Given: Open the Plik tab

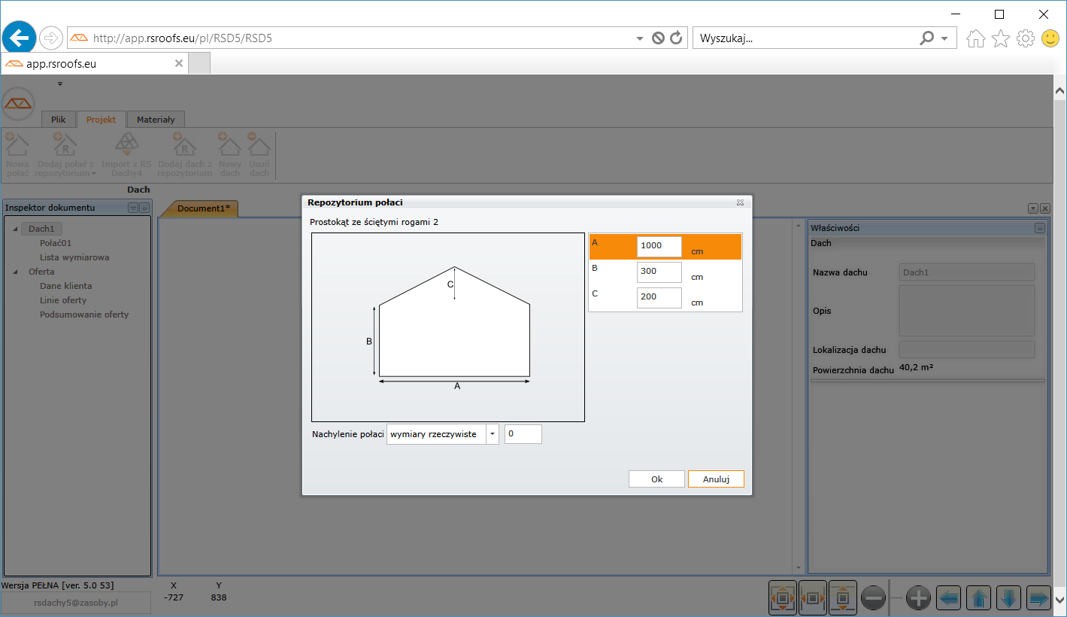Looking at the screenshot, I should pyautogui.click(x=58, y=120).
